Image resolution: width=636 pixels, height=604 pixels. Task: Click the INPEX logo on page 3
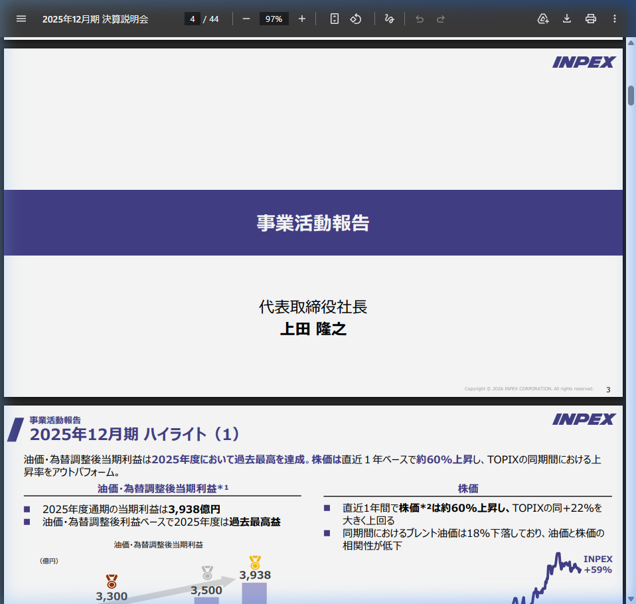pyautogui.click(x=584, y=62)
